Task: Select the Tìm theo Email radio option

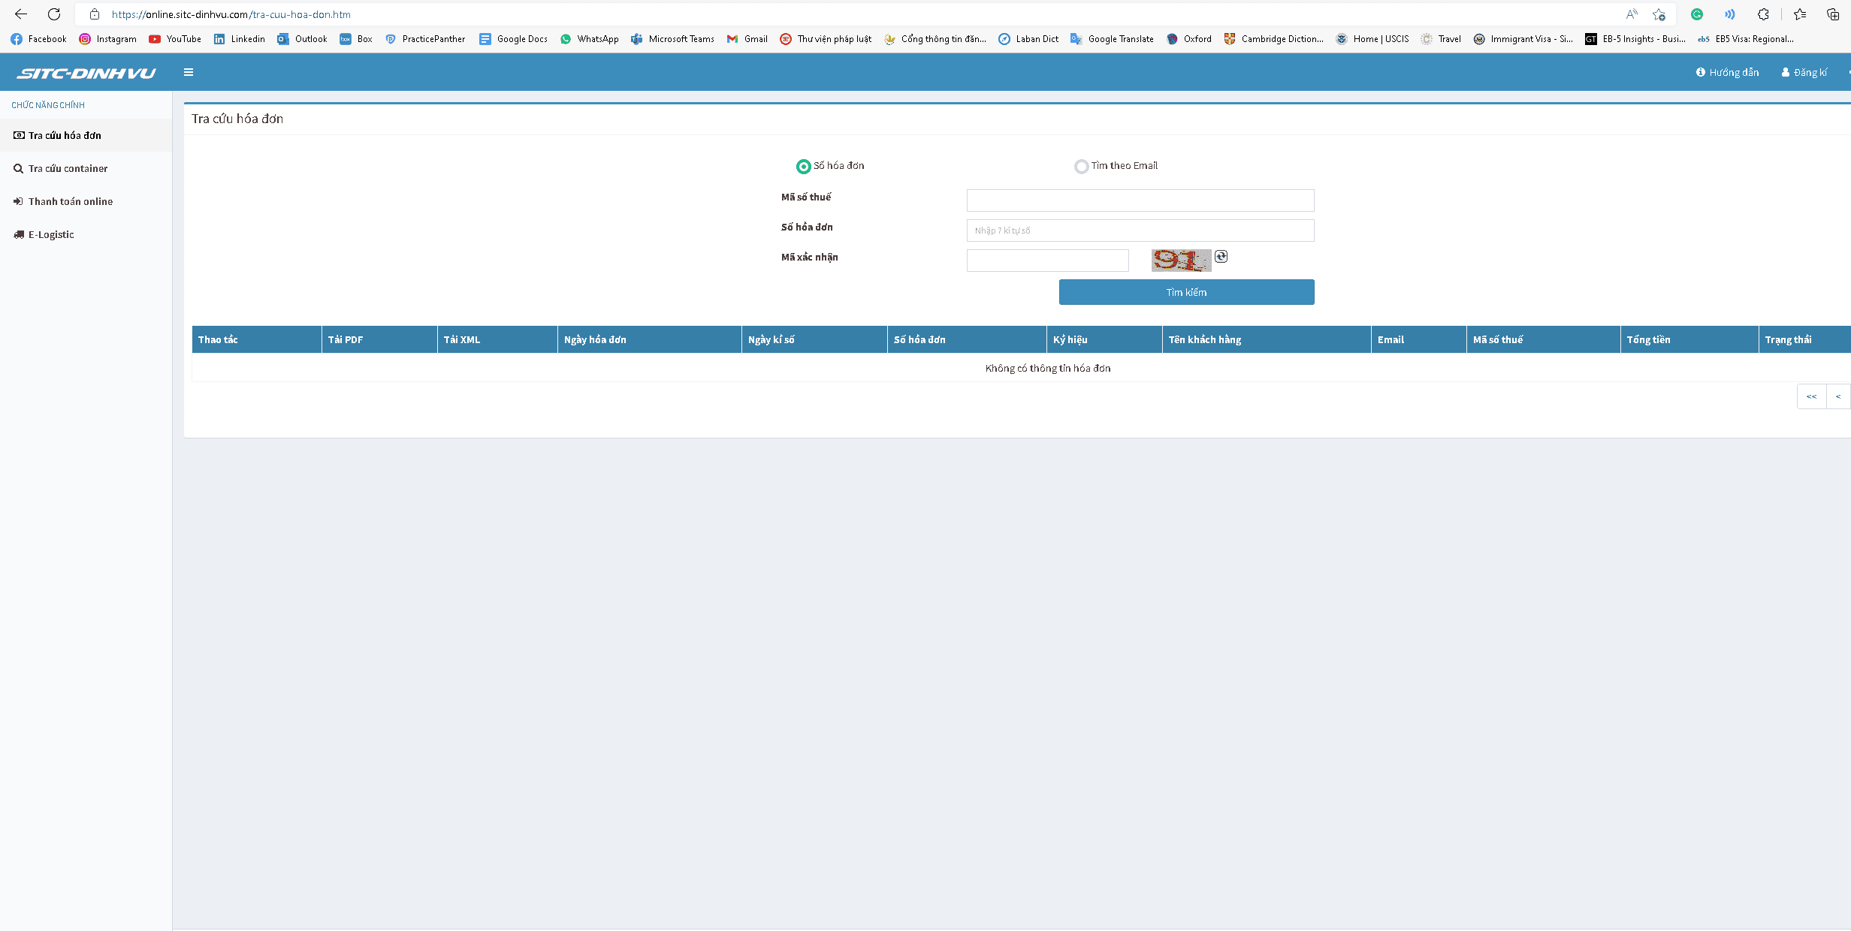Action: coord(1081,166)
